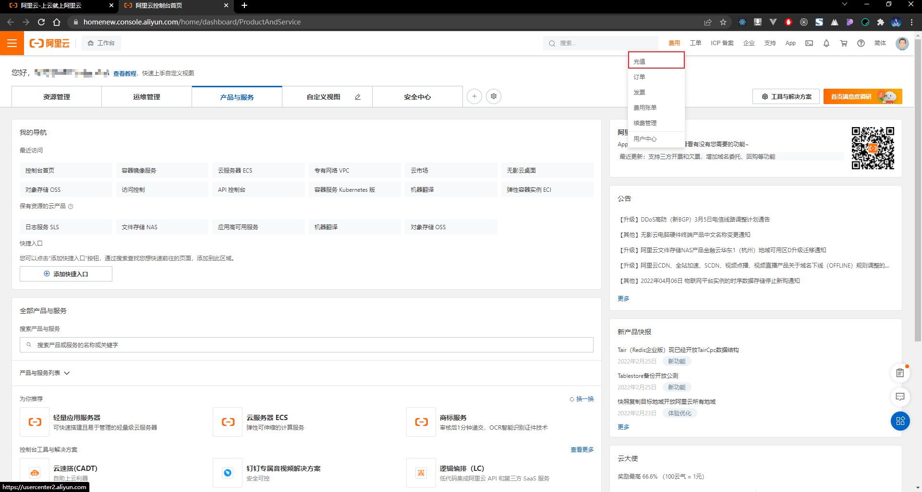This screenshot has width=922, height=492.
Task: Refresh recommendations with 换一换
Action: (582, 399)
